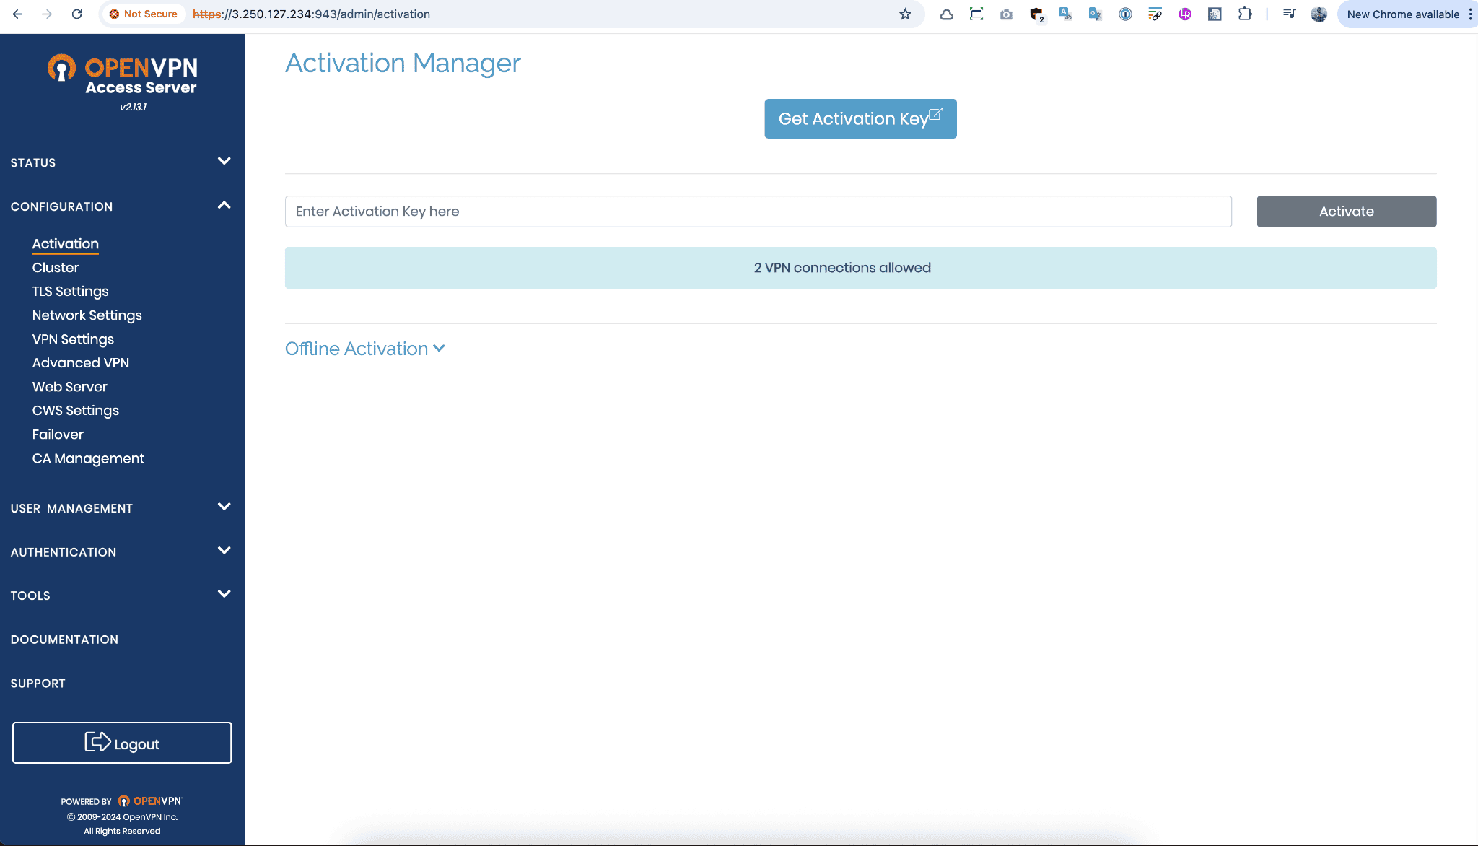Navigate to VPN Settings
Image resolution: width=1478 pixels, height=846 pixels.
click(73, 339)
